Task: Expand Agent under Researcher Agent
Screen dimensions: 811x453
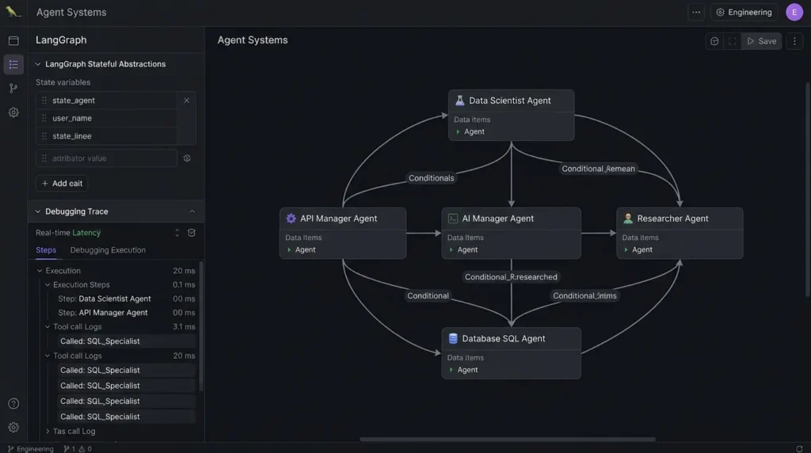Action: point(626,249)
